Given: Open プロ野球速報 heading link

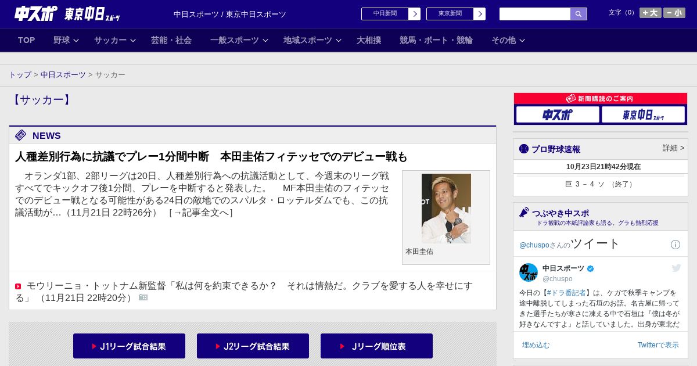Looking at the screenshot, I should pos(556,149).
